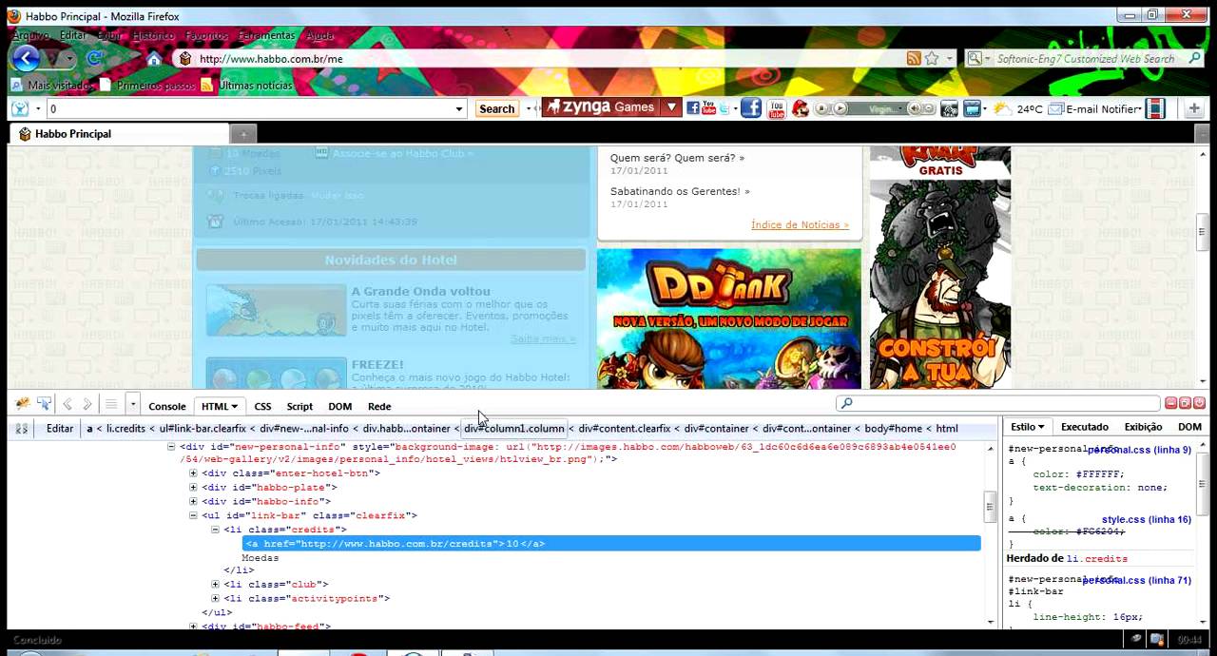Screen dimensions: 1217x656
Task: Open Quem será? Quem será? news link
Action: tap(677, 158)
